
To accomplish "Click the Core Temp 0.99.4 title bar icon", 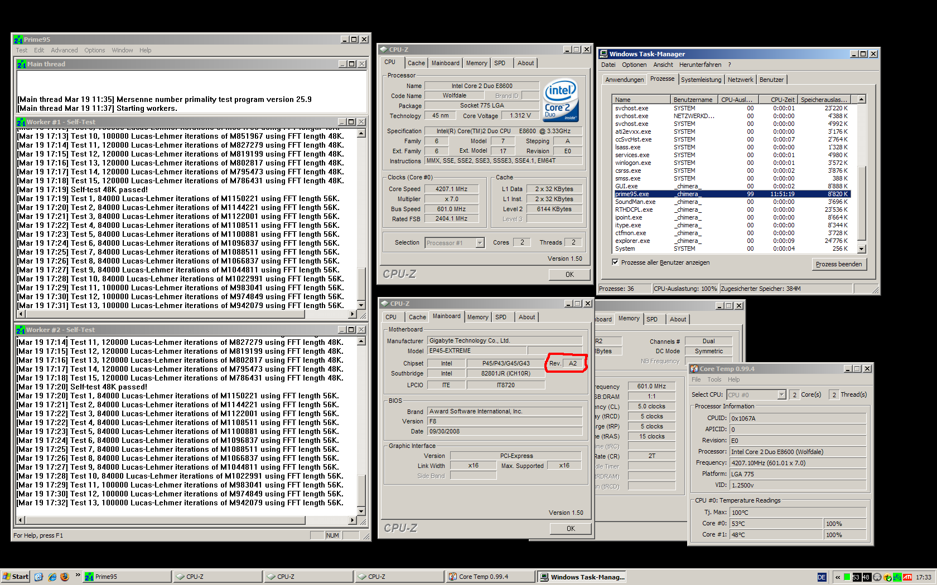I will [694, 369].
